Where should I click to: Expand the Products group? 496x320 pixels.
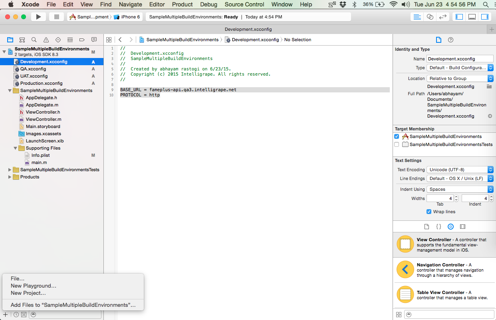pyautogui.click(x=10, y=177)
